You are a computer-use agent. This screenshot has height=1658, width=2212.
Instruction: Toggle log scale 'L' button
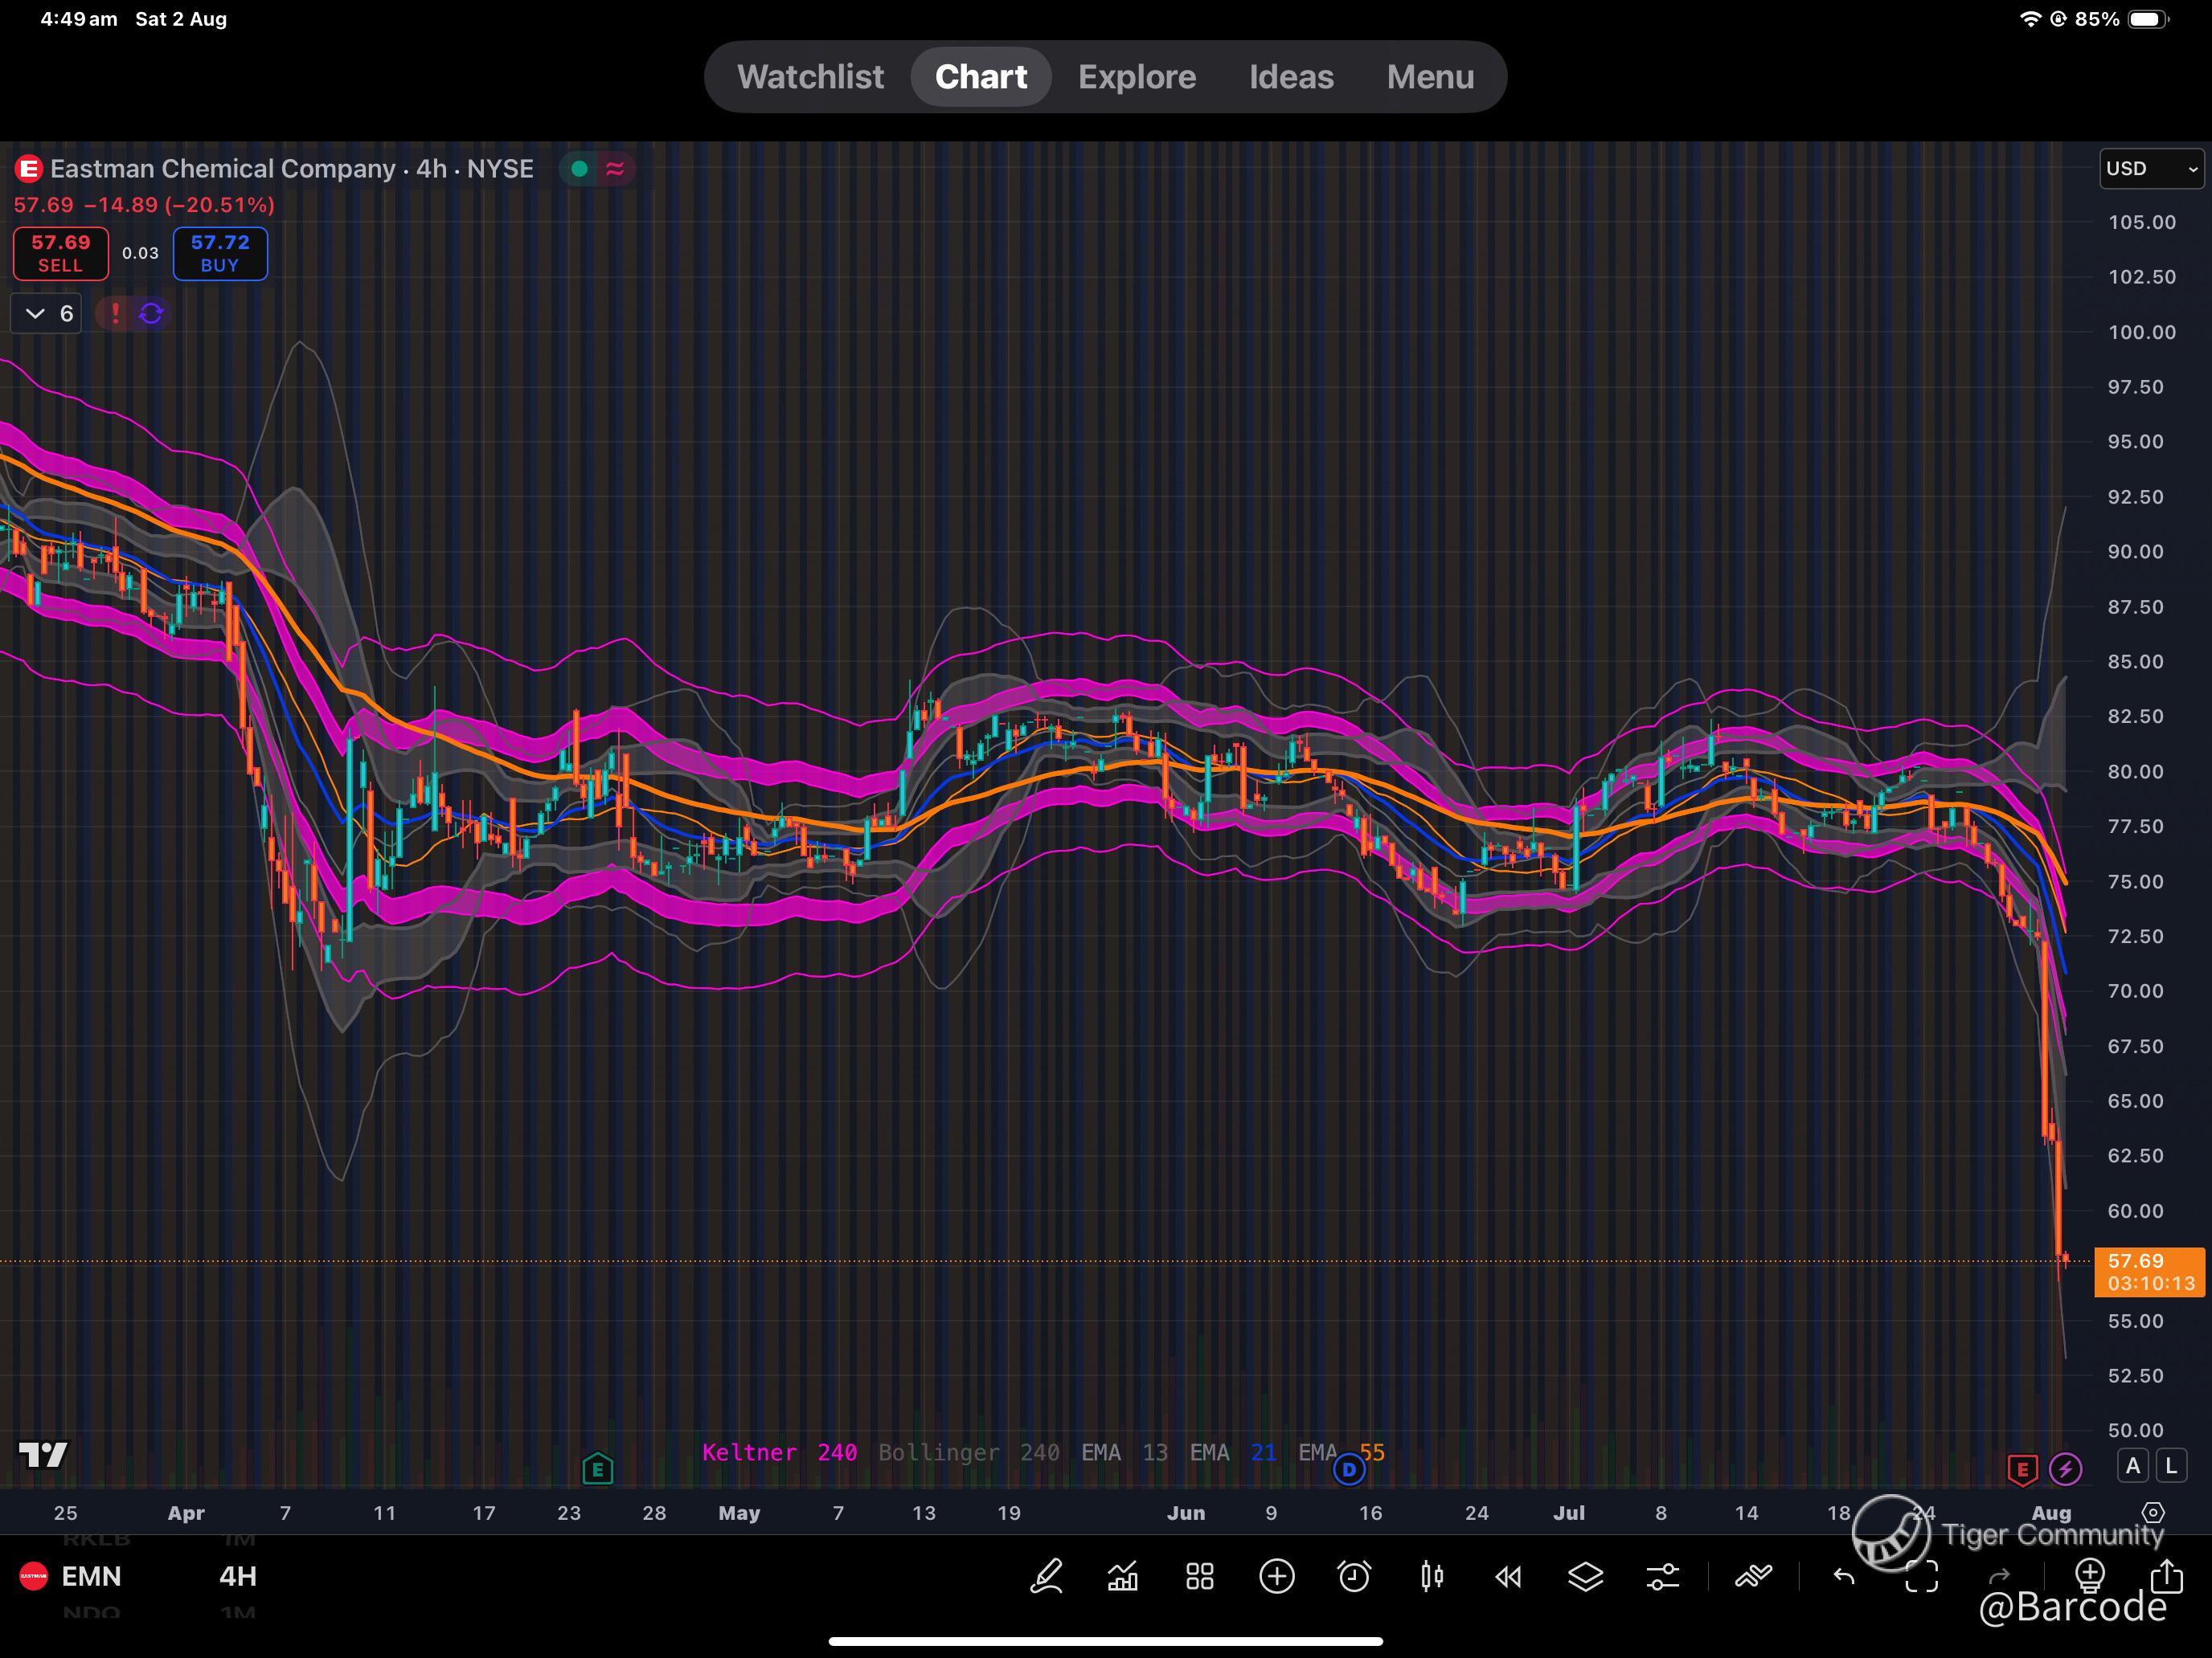2170,1466
